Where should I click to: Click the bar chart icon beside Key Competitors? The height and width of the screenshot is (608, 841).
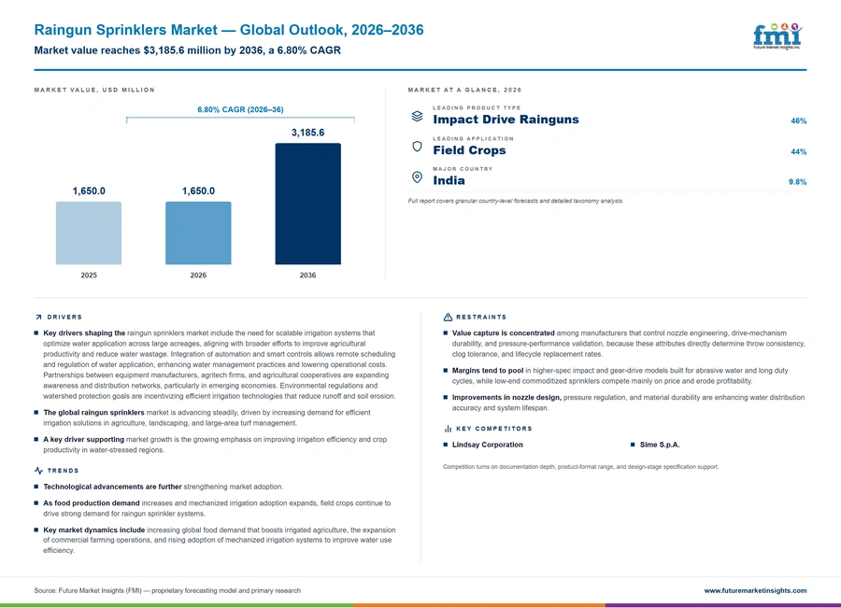point(448,429)
